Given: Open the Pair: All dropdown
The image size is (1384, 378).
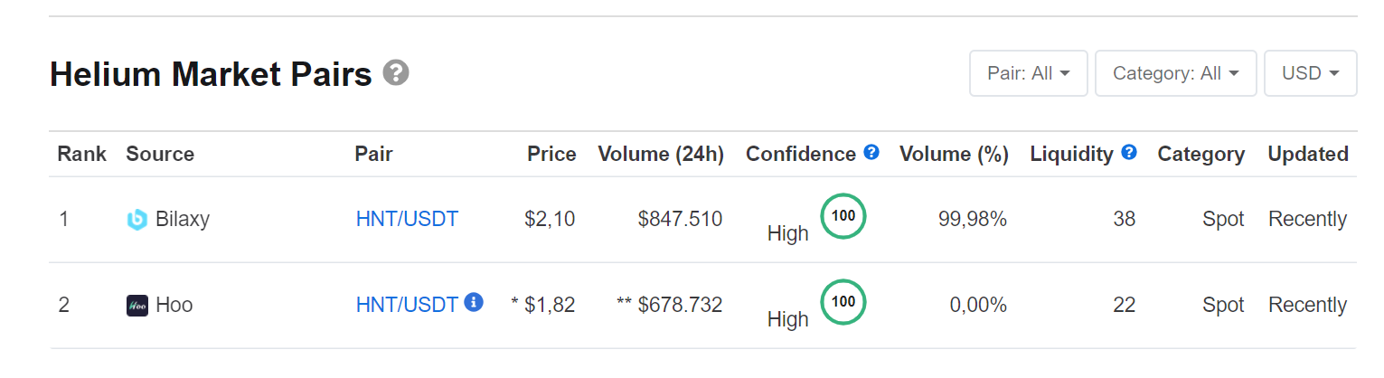Looking at the screenshot, I should 1029,73.
